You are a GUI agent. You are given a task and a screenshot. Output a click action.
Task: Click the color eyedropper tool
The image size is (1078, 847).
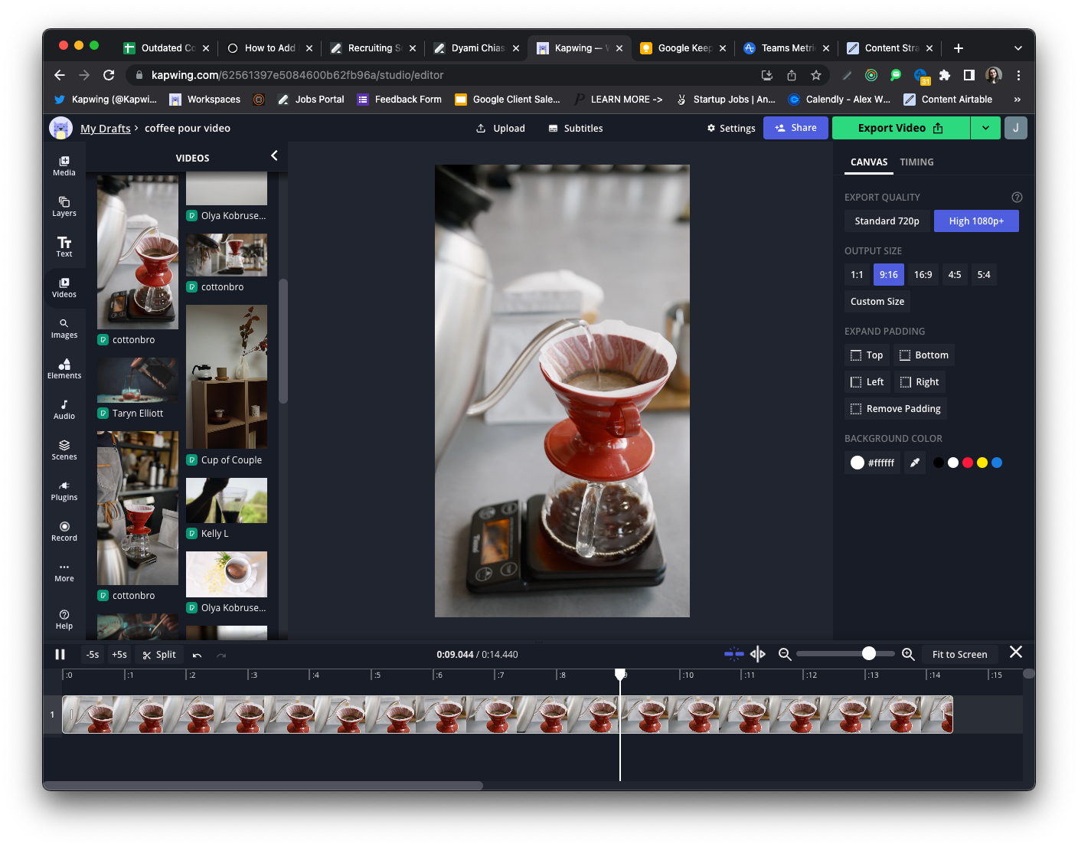click(915, 463)
